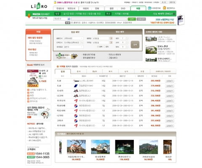Click 상세보기 for the 297,600 fare
Image resolution: width=202 pixels, height=168 pixels.
pyautogui.click(x=170, y=121)
